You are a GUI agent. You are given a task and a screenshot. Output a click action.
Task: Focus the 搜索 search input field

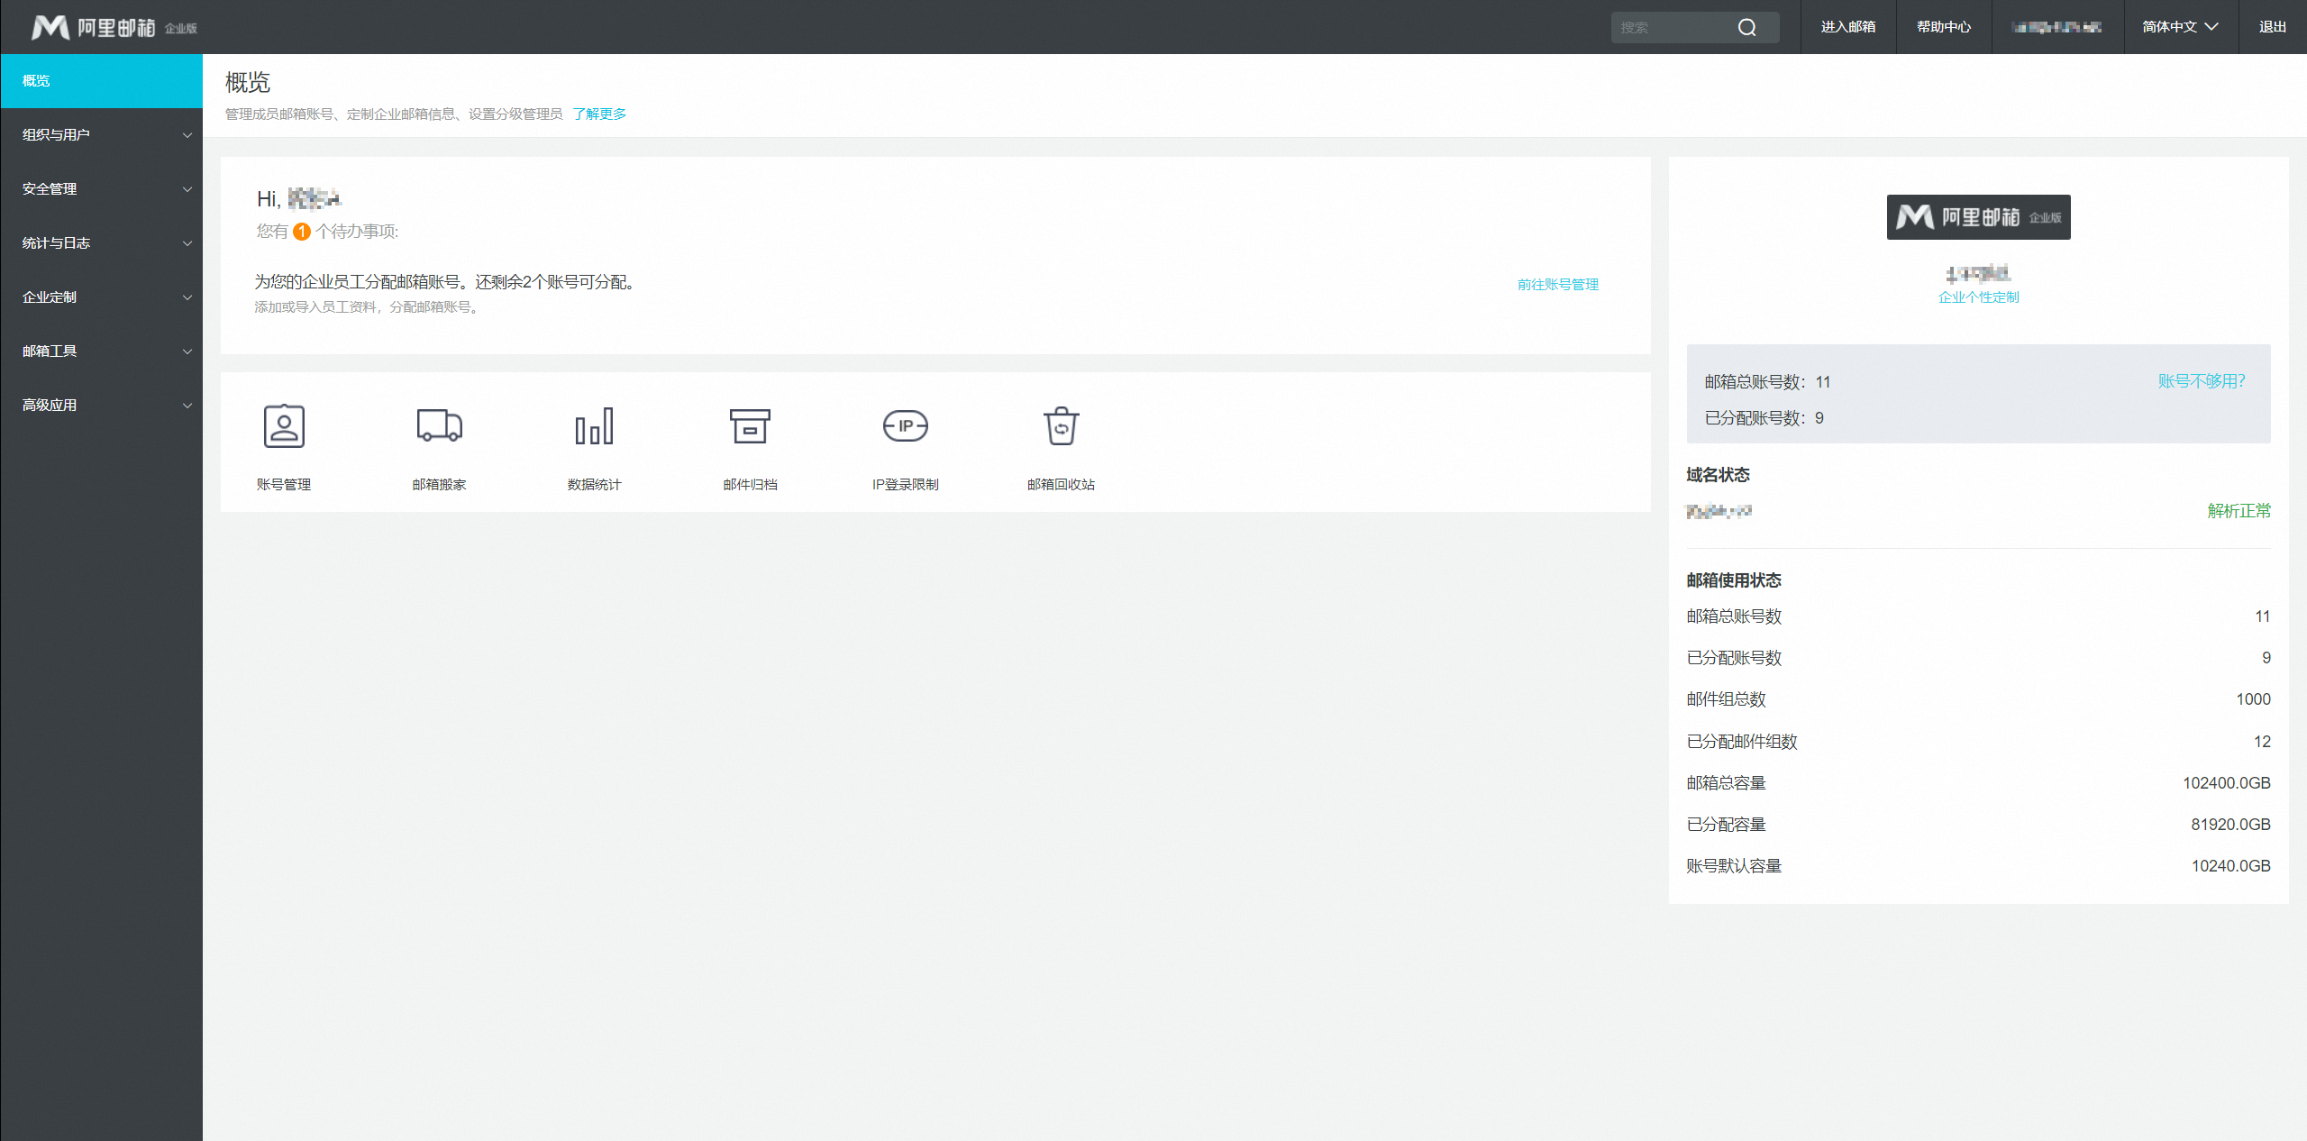1672,27
